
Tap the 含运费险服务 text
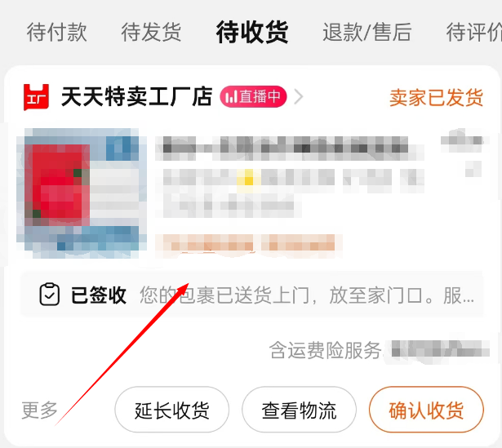tap(325, 350)
